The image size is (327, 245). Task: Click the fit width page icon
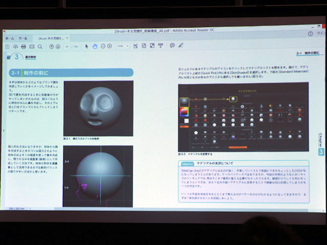point(135,46)
